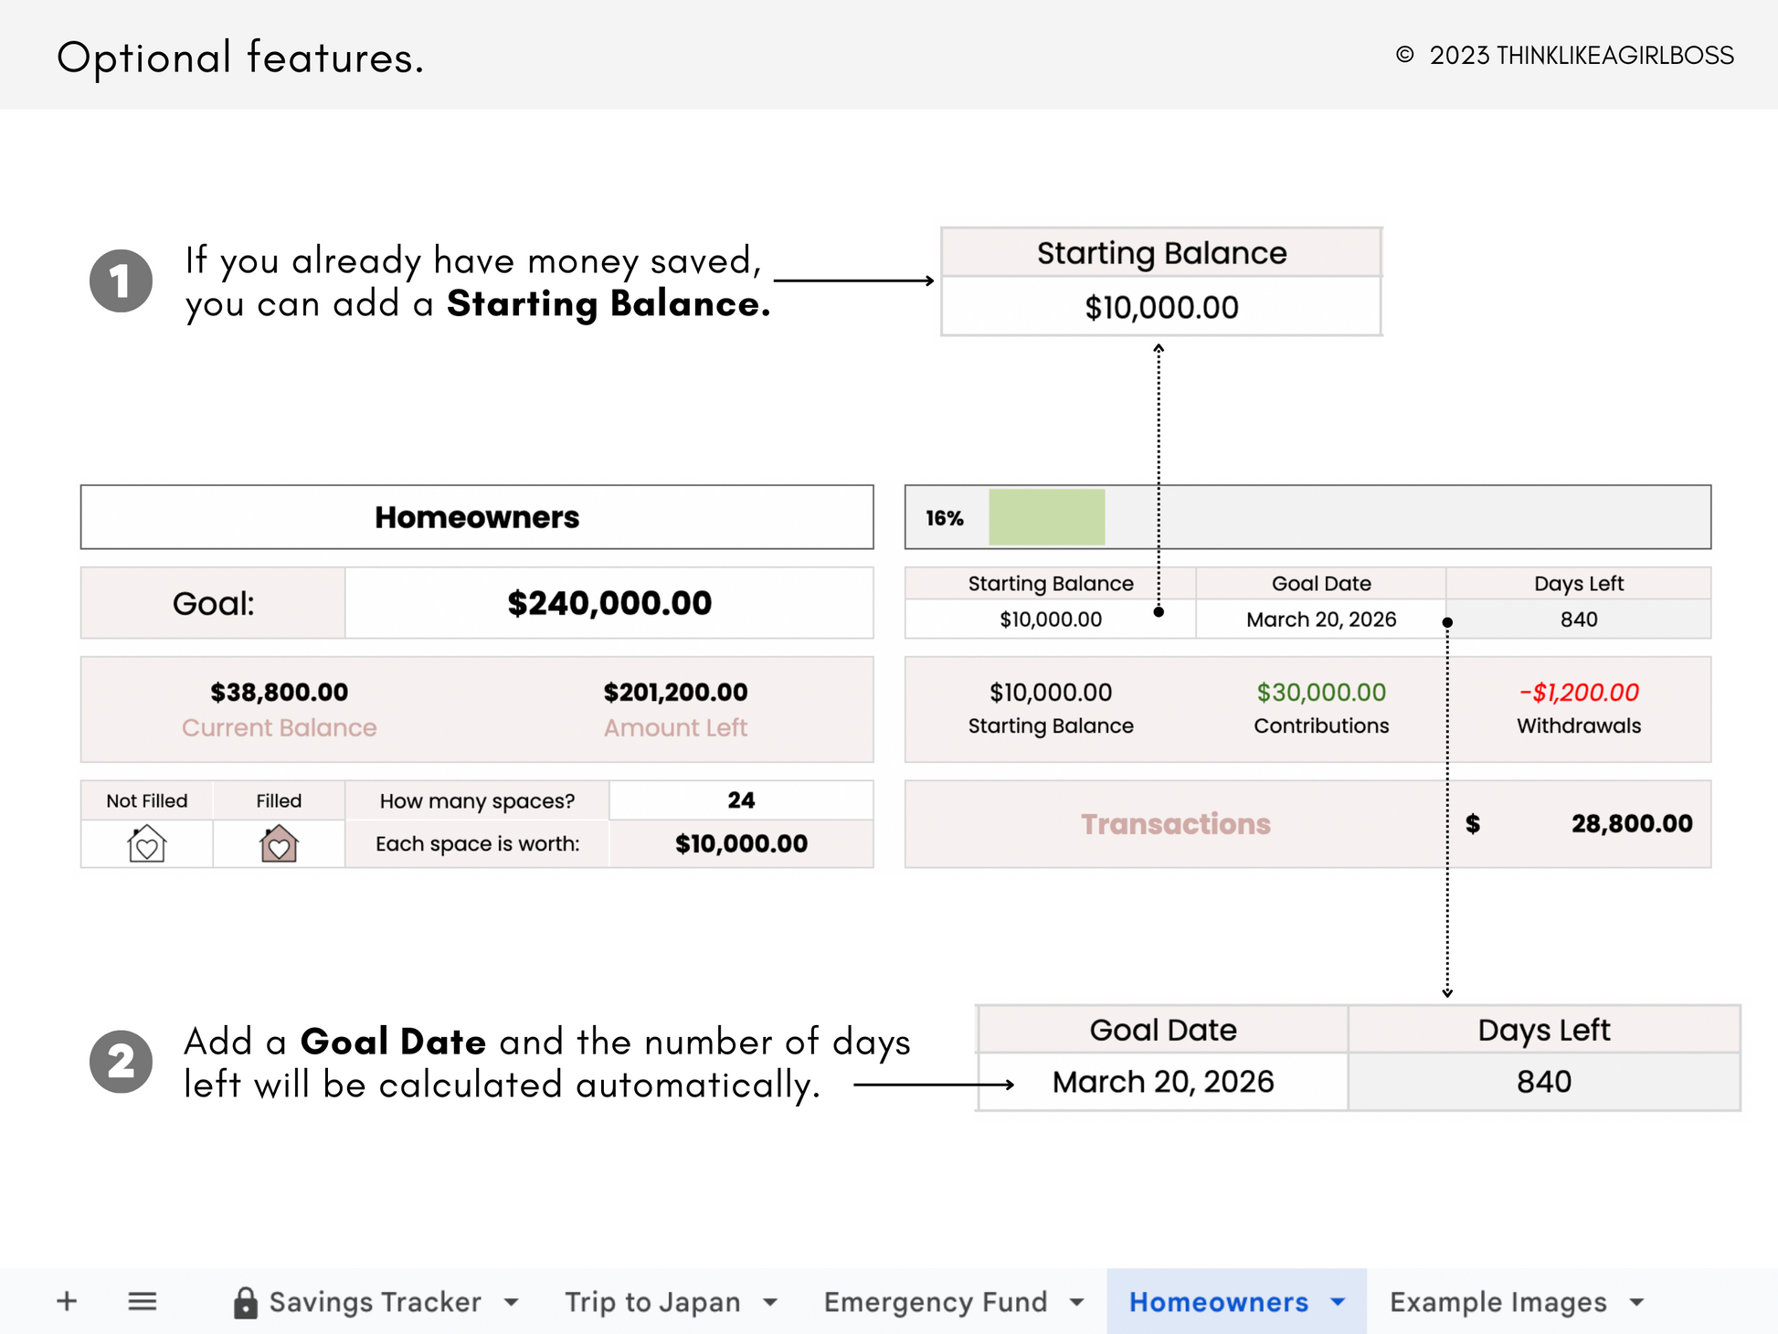
Task: Click the Not Filled house icon
Action: click(x=146, y=843)
